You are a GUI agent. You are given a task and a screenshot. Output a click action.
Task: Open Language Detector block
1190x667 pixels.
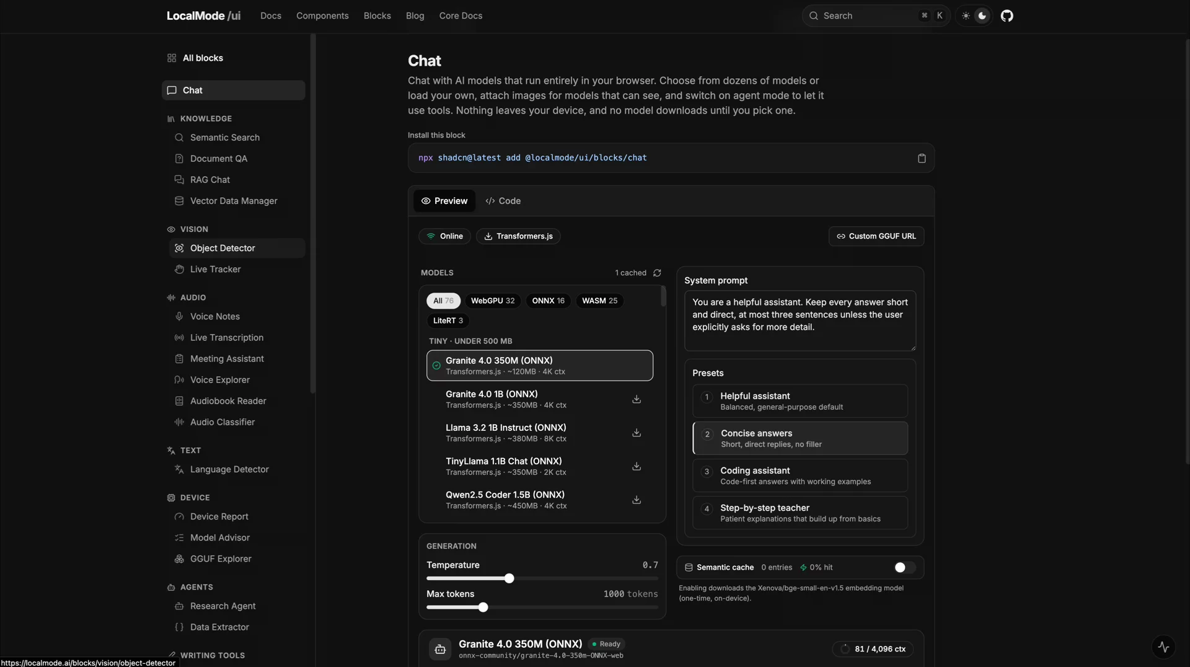tap(237, 469)
